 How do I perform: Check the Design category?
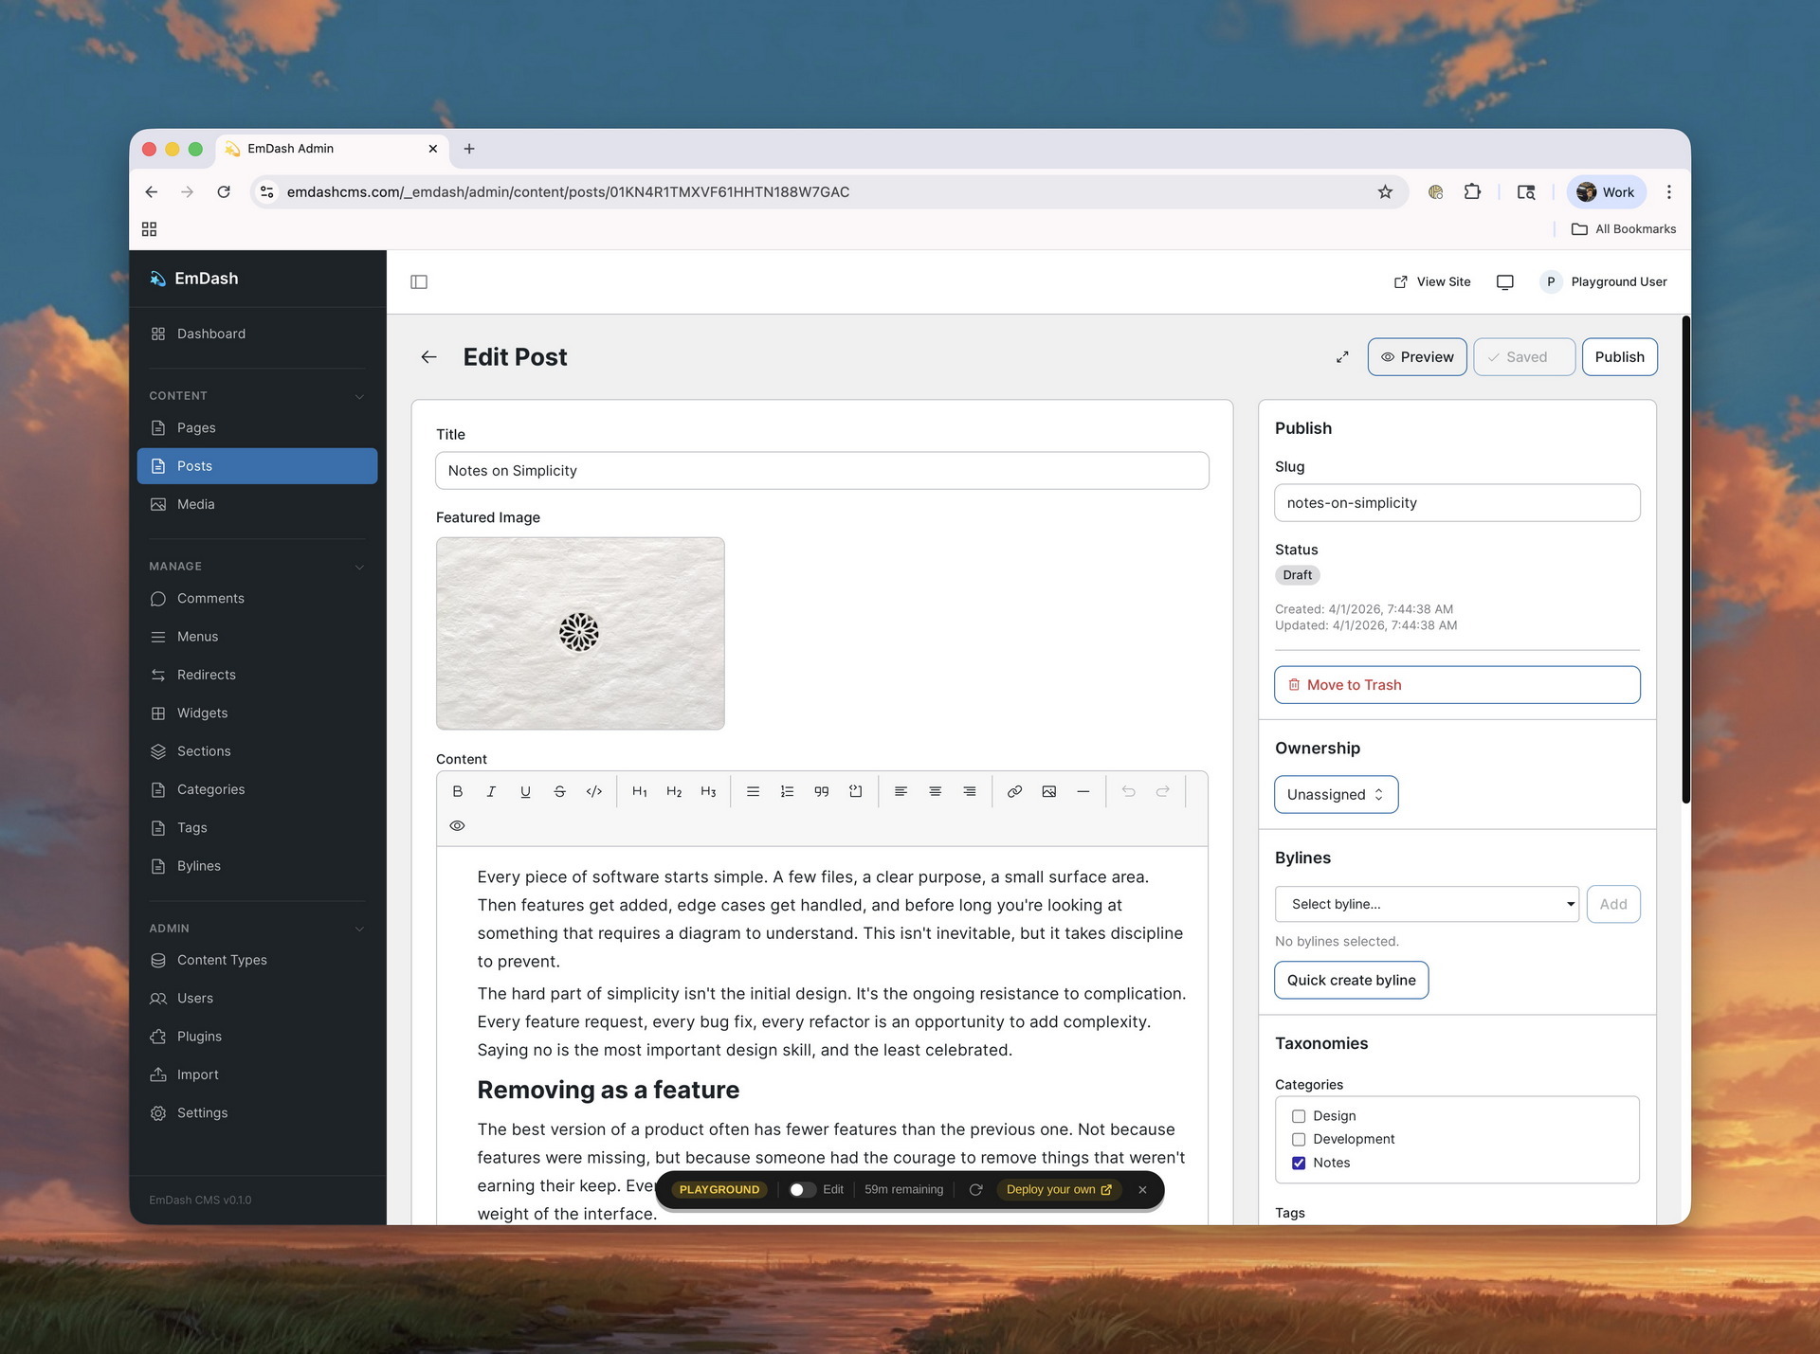[1299, 1116]
